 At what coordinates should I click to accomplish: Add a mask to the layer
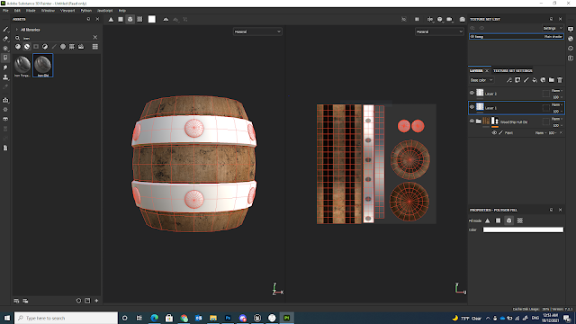pos(517,80)
